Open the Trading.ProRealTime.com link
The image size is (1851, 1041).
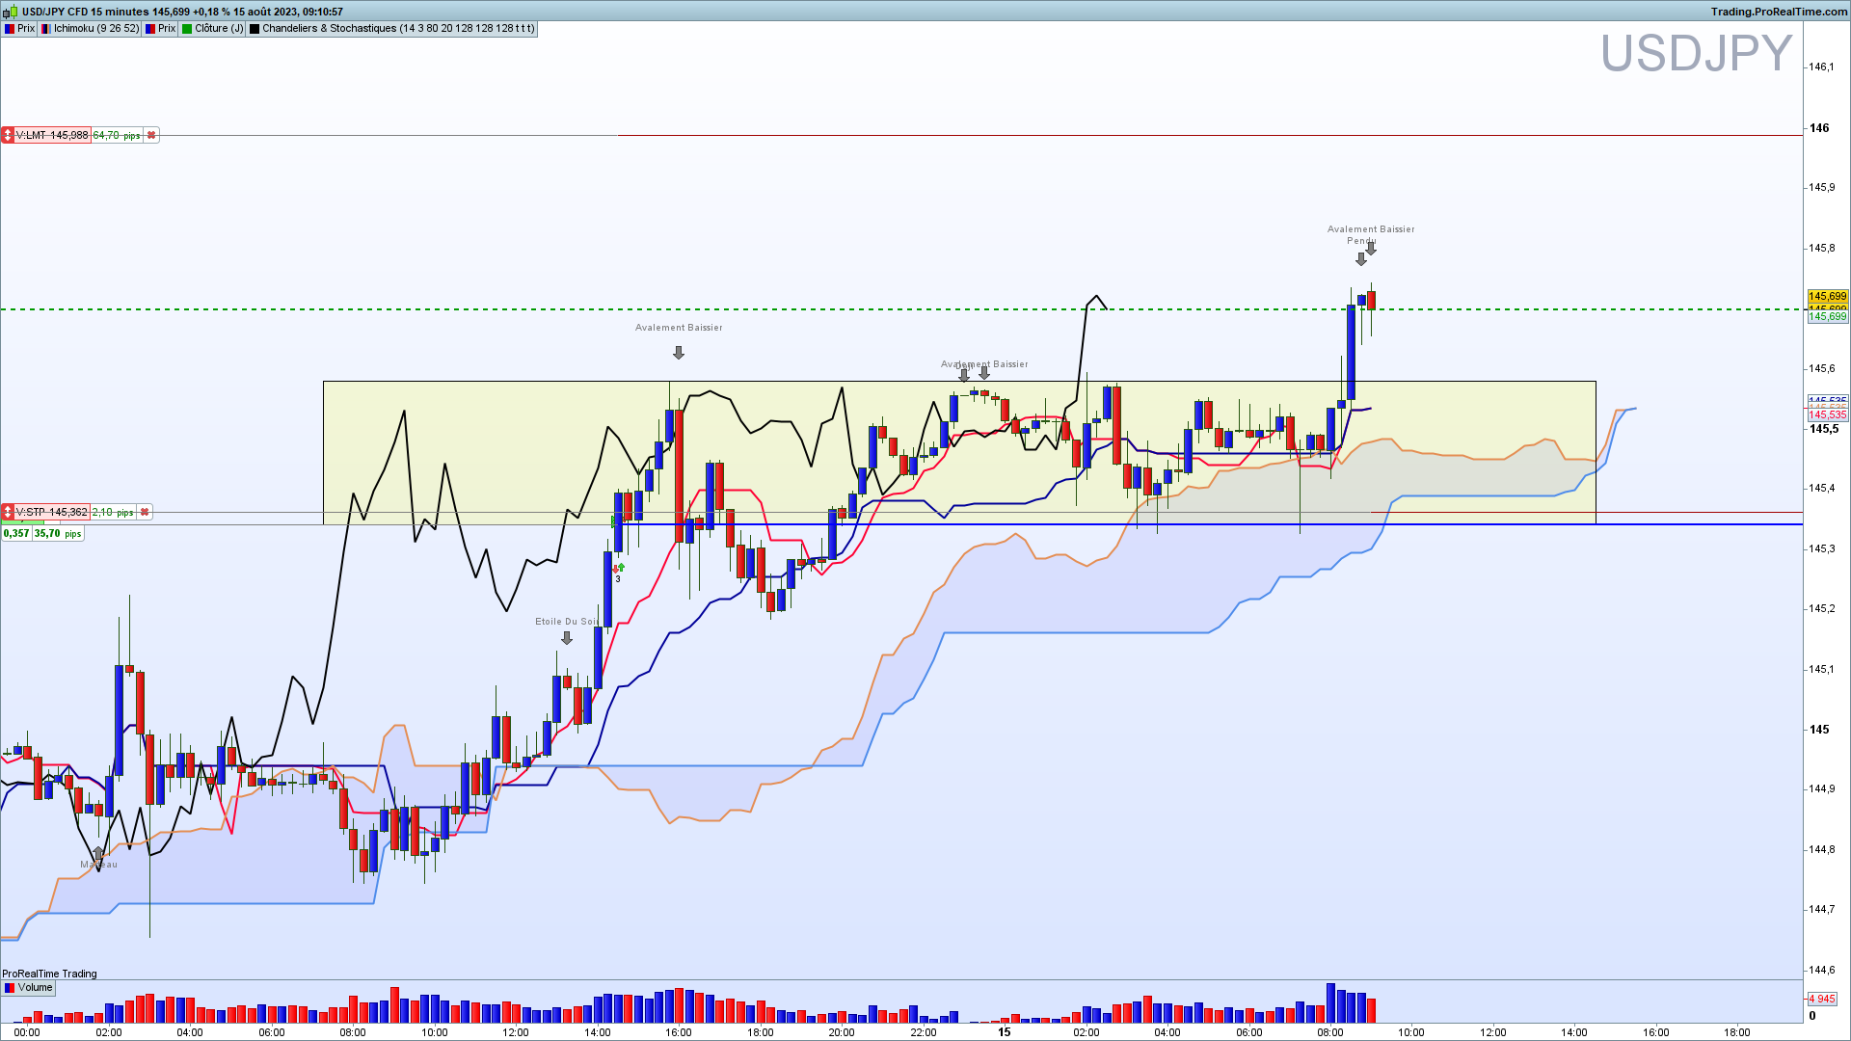pos(1780,12)
